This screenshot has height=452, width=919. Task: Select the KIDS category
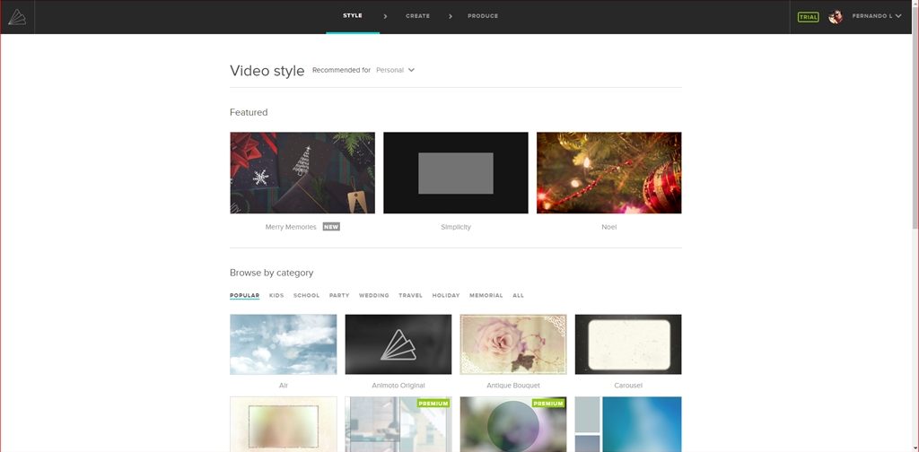(x=276, y=296)
